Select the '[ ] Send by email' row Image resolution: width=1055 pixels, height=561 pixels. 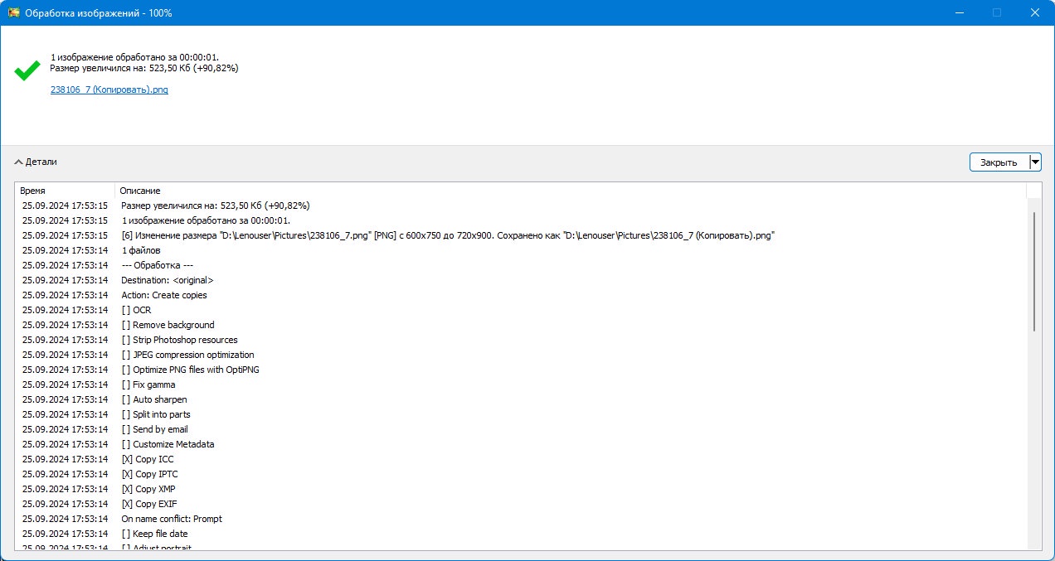[521, 429]
